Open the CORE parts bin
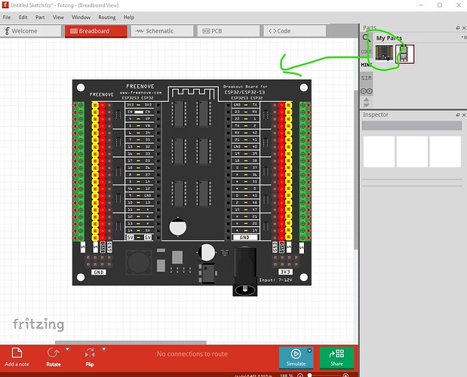467x377 pixels. (366, 51)
